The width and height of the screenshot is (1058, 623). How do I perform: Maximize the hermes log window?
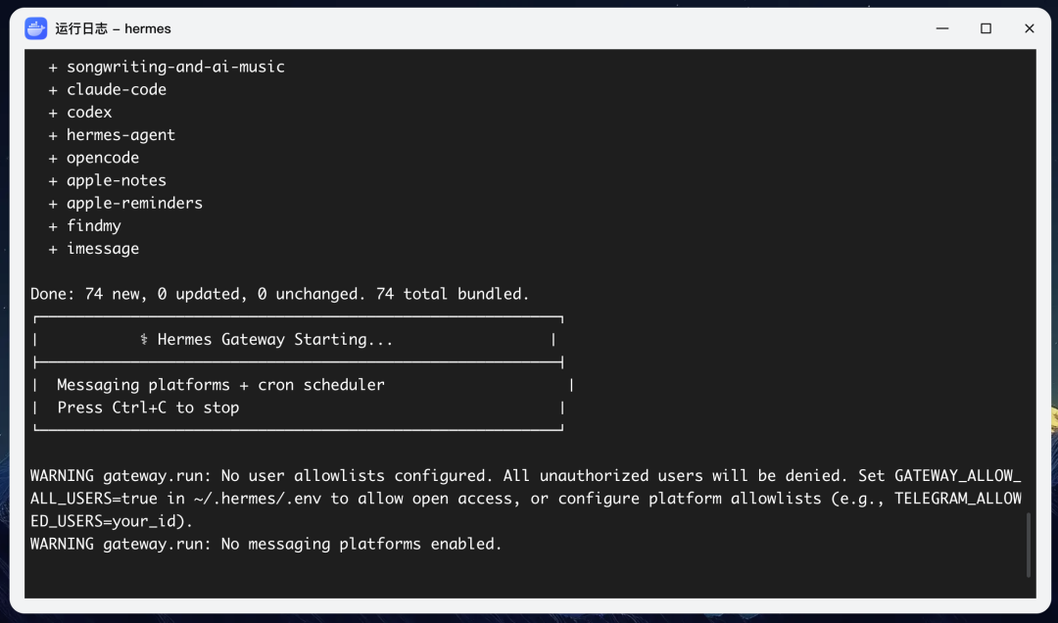pos(986,28)
